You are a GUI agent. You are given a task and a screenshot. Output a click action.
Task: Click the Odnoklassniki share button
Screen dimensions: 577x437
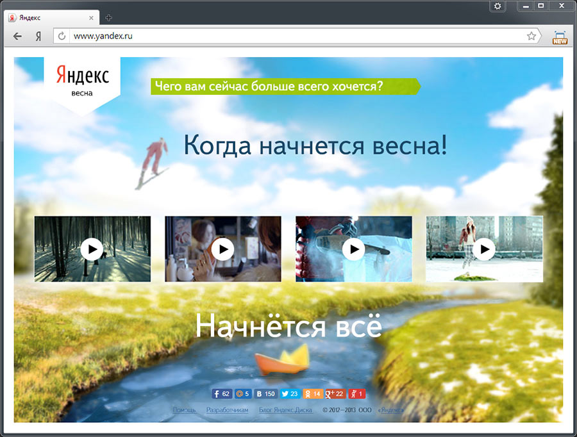tap(312, 393)
